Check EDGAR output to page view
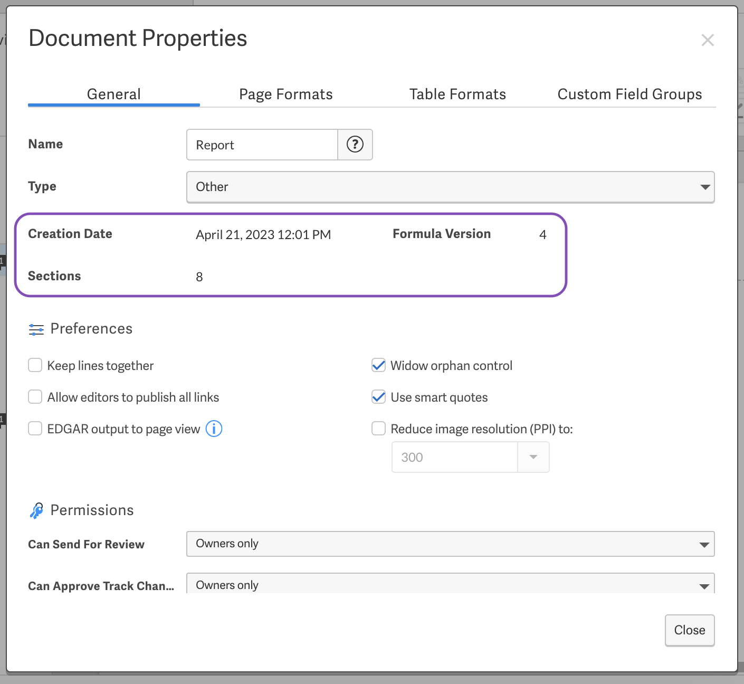 click(x=35, y=429)
